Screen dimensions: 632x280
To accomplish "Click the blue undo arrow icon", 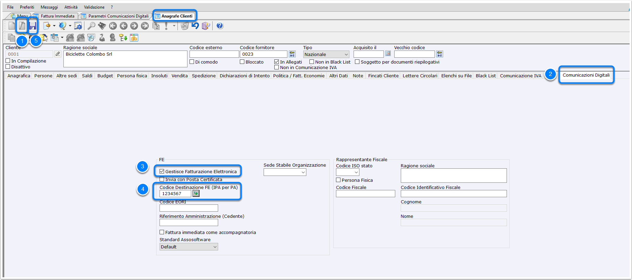I will point(195,26).
